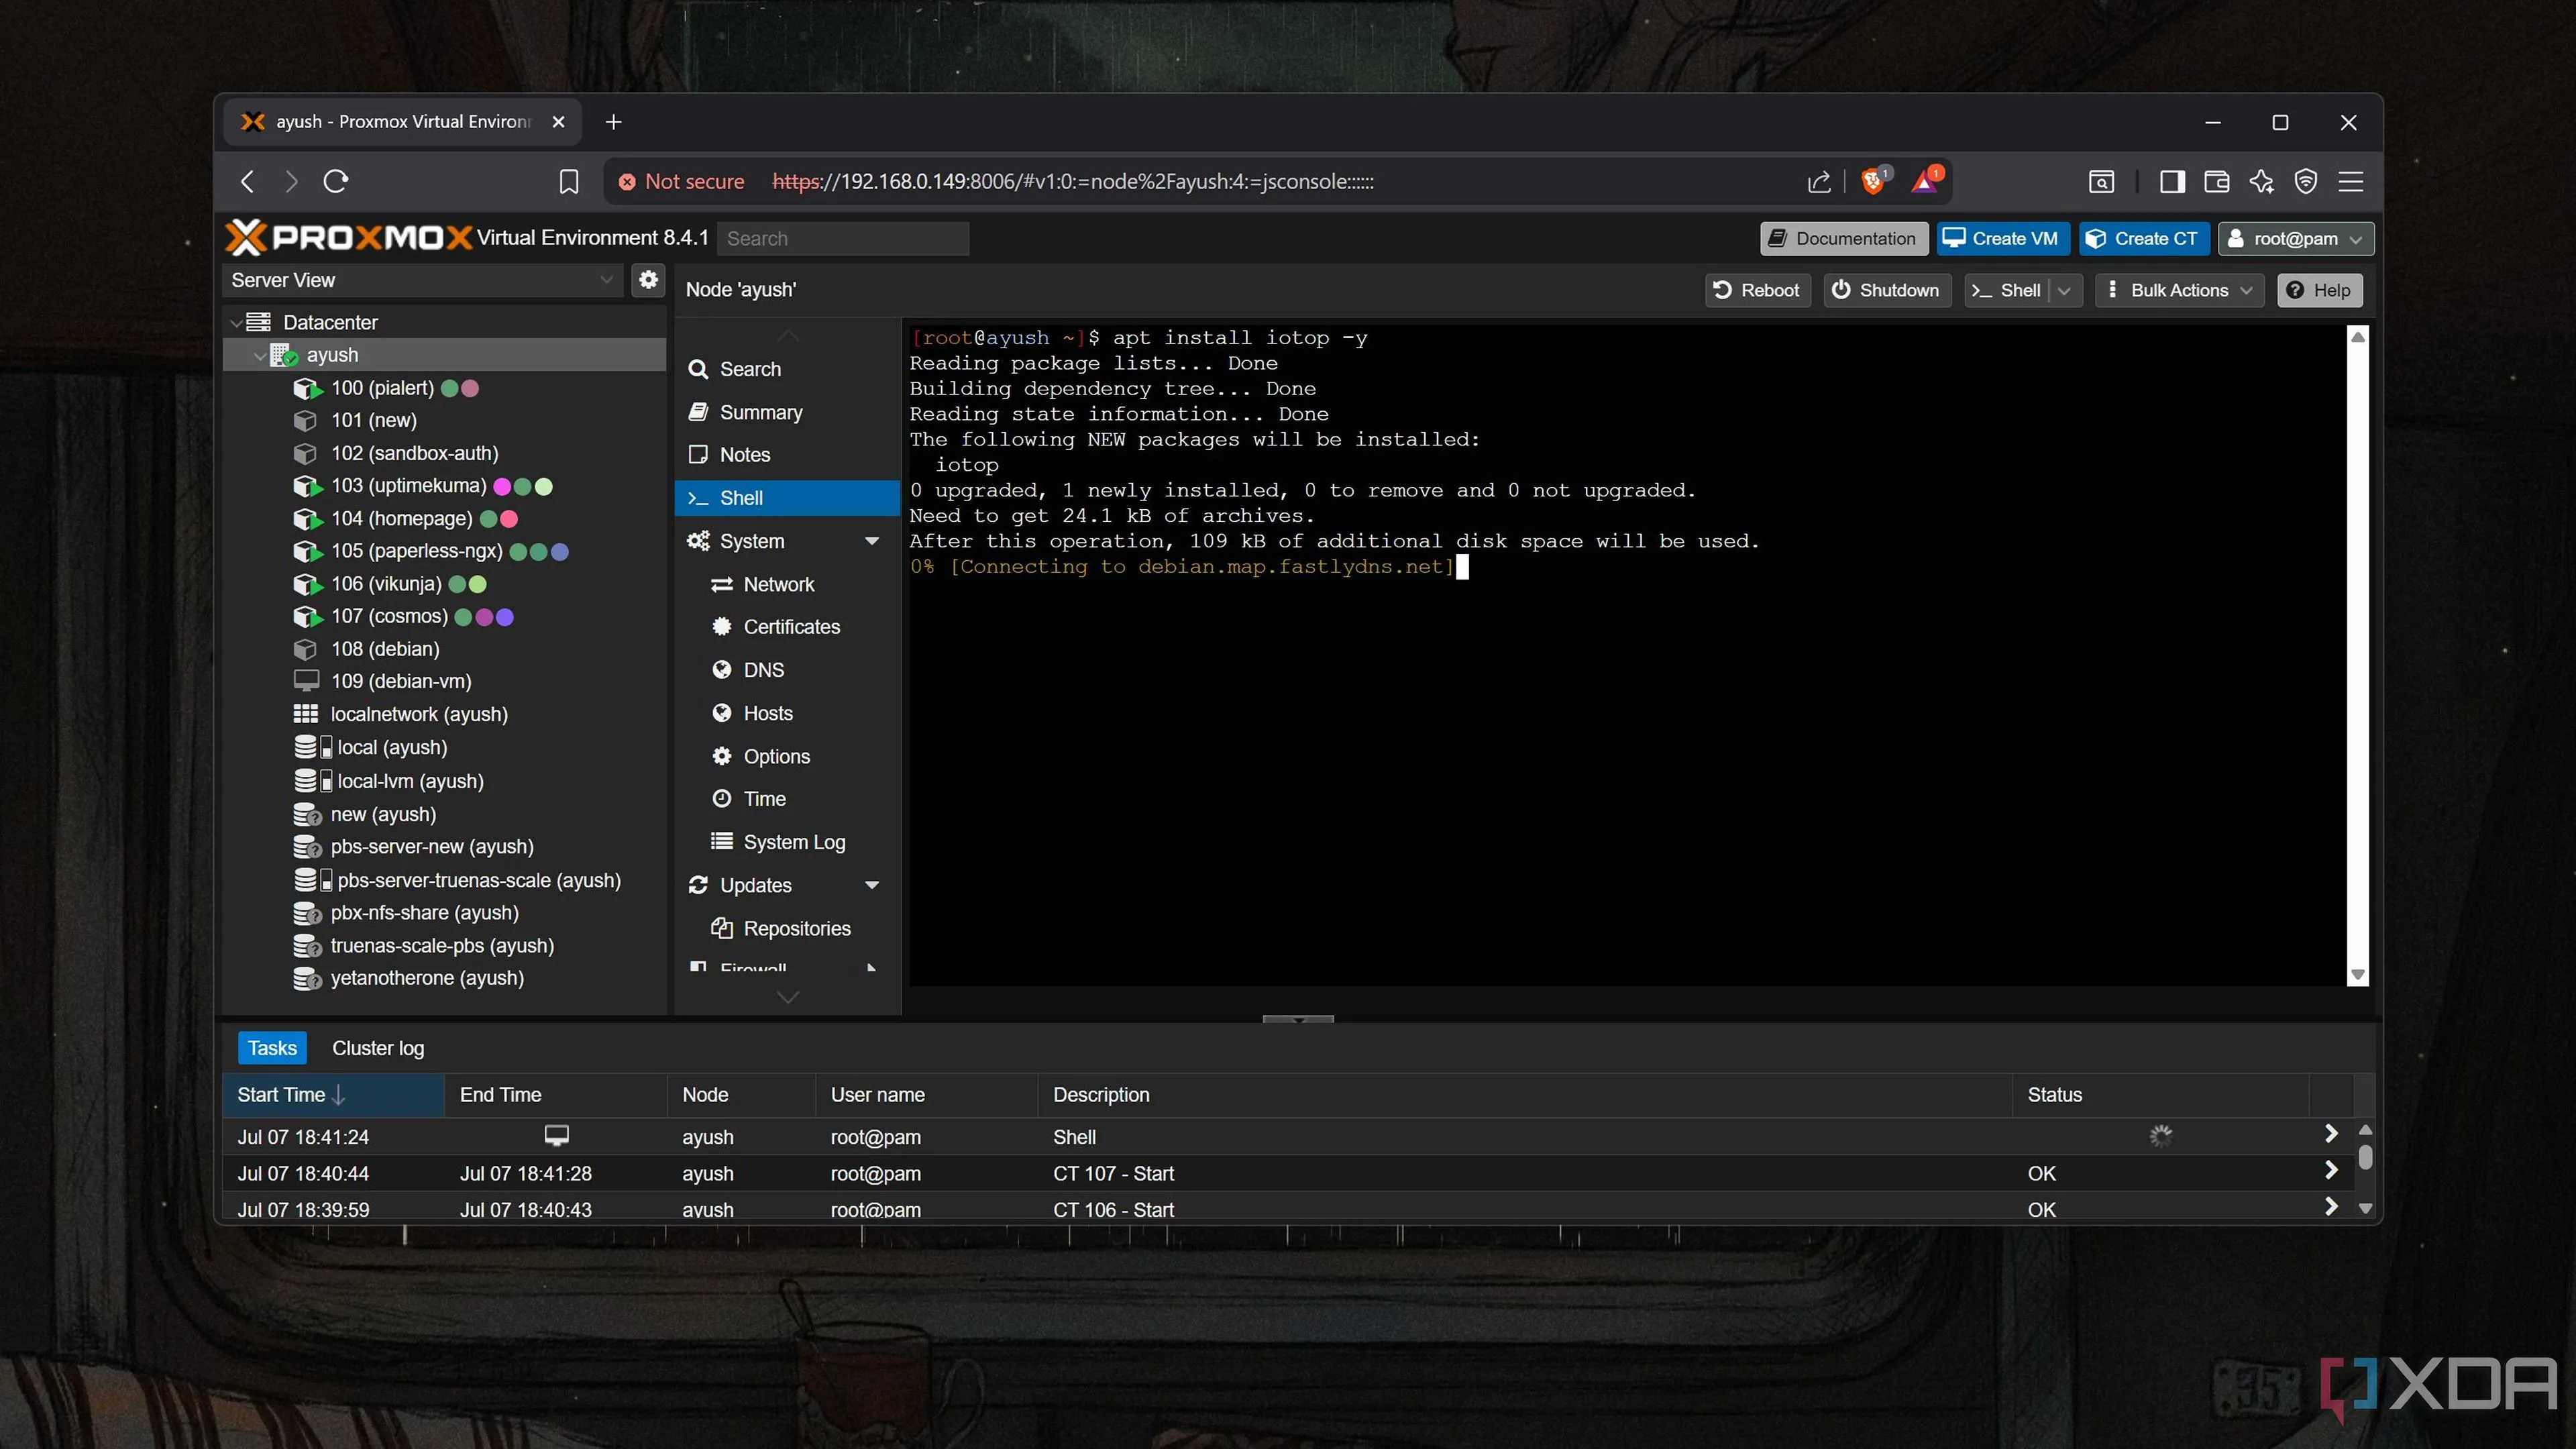Toggle the browser sidebar panel icon
The height and width of the screenshot is (1449, 2576).
click(2172, 181)
